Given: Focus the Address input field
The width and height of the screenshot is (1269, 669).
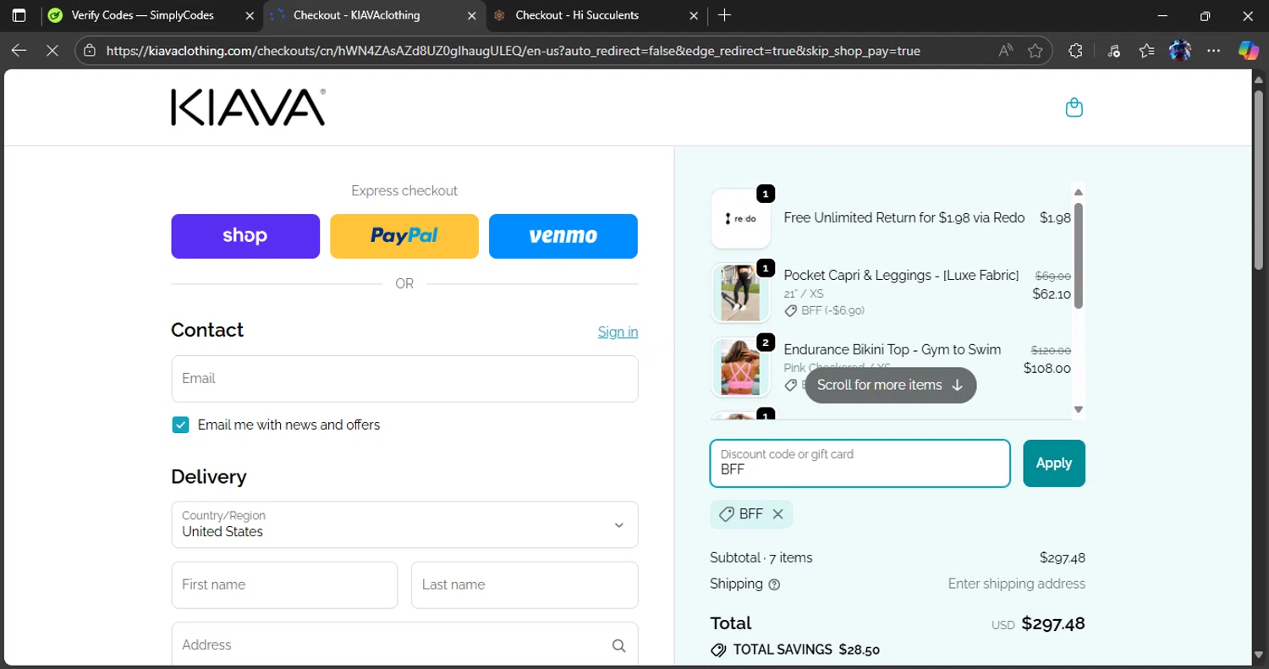Looking at the screenshot, I should click(x=404, y=645).
